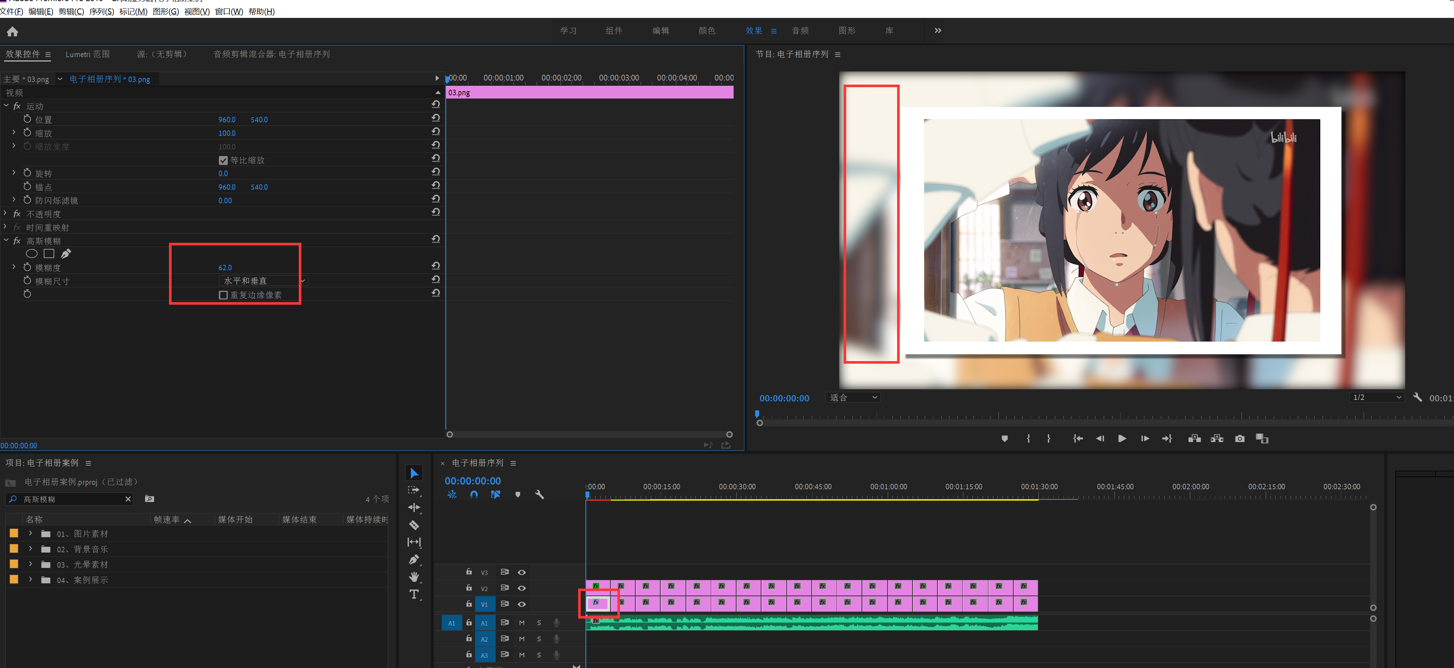This screenshot has height=668, width=1454.
Task: Expand folder 01、图片素材
Action: tap(30, 533)
